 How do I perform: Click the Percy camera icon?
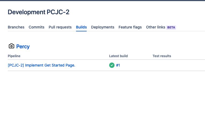click(11, 46)
